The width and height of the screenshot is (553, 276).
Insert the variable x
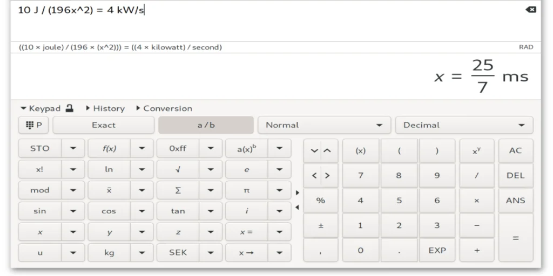tap(40, 232)
